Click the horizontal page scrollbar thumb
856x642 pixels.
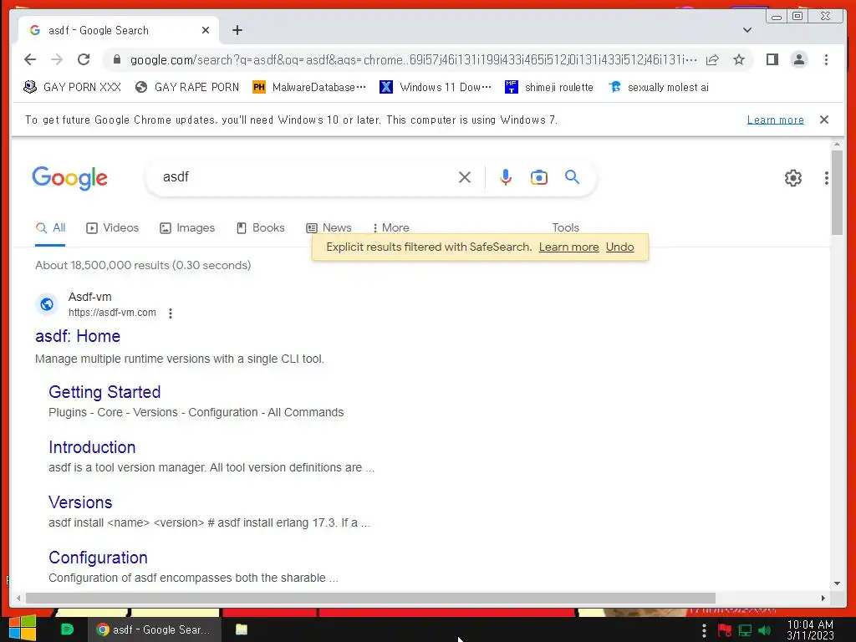point(370,599)
